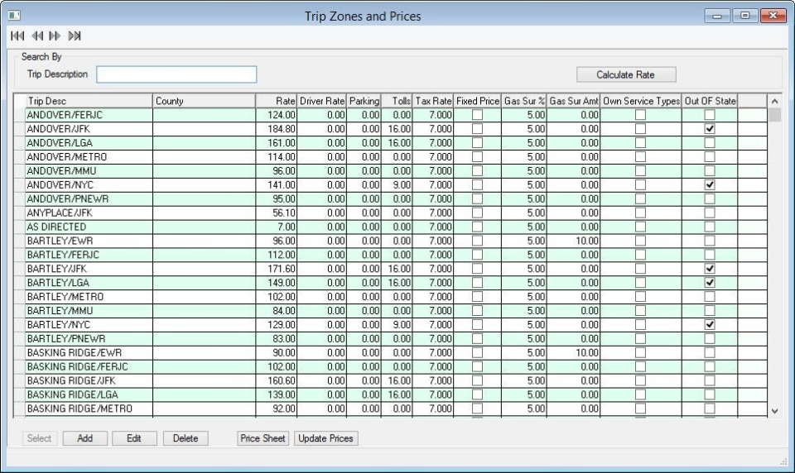
Task: Go to first record navigation icon
Action: [17, 36]
